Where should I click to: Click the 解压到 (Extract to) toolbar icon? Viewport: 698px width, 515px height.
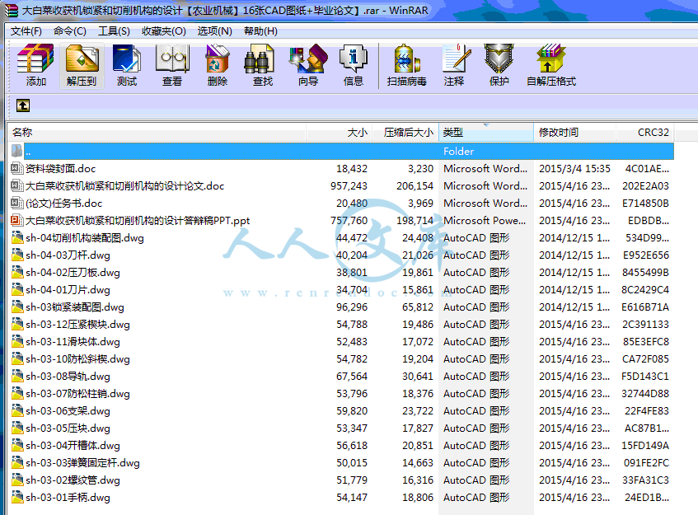[x=82, y=65]
